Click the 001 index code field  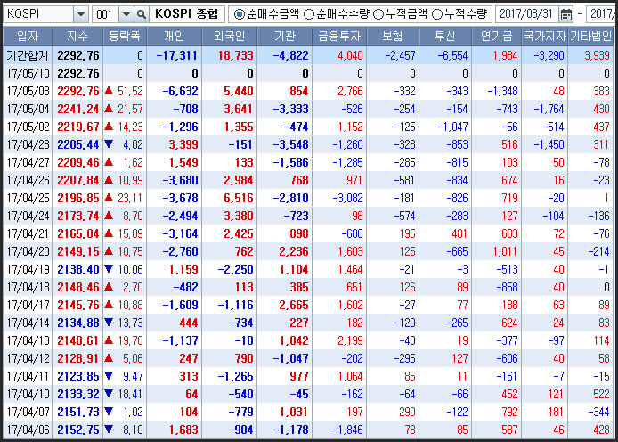105,14
